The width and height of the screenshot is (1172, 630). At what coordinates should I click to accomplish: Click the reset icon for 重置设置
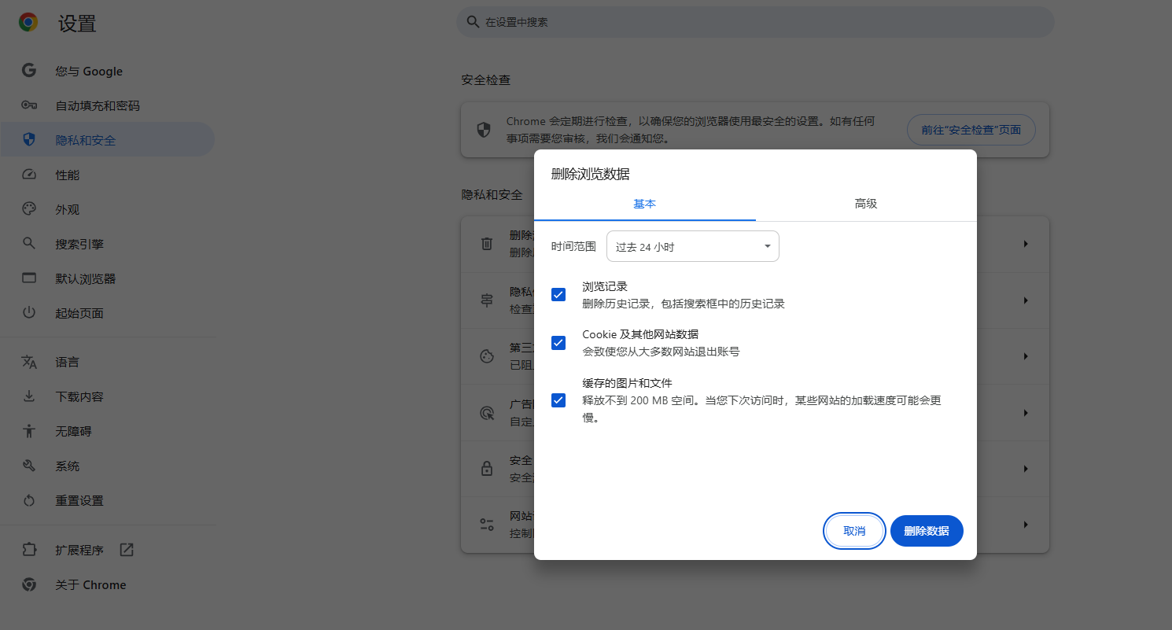click(x=29, y=500)
